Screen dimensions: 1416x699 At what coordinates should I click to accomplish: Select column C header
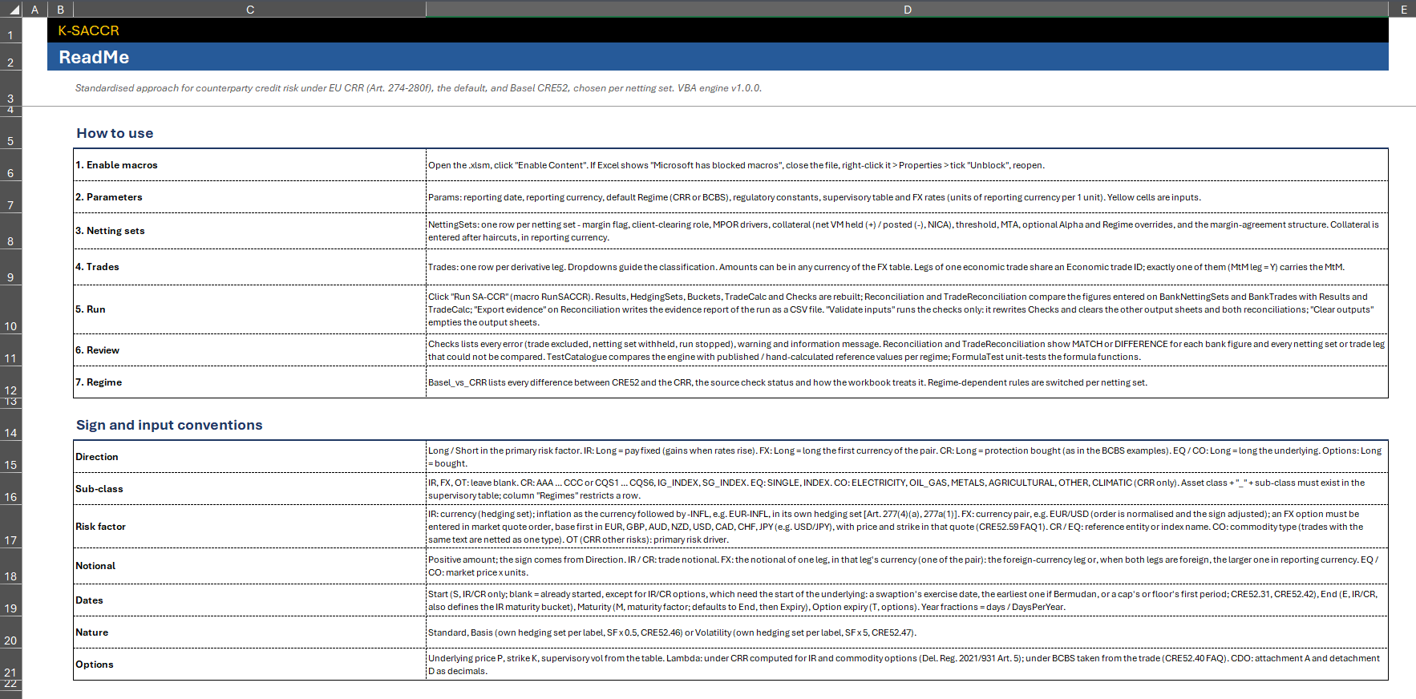point(250,9)
